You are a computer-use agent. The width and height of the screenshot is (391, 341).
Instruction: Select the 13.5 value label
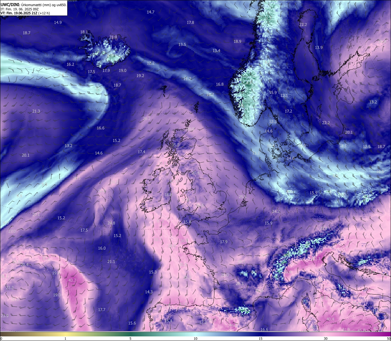pyautogui.click(x=182, y=44)
